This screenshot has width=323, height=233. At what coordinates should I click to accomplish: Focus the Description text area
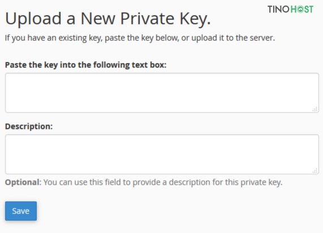pos(162,155)
